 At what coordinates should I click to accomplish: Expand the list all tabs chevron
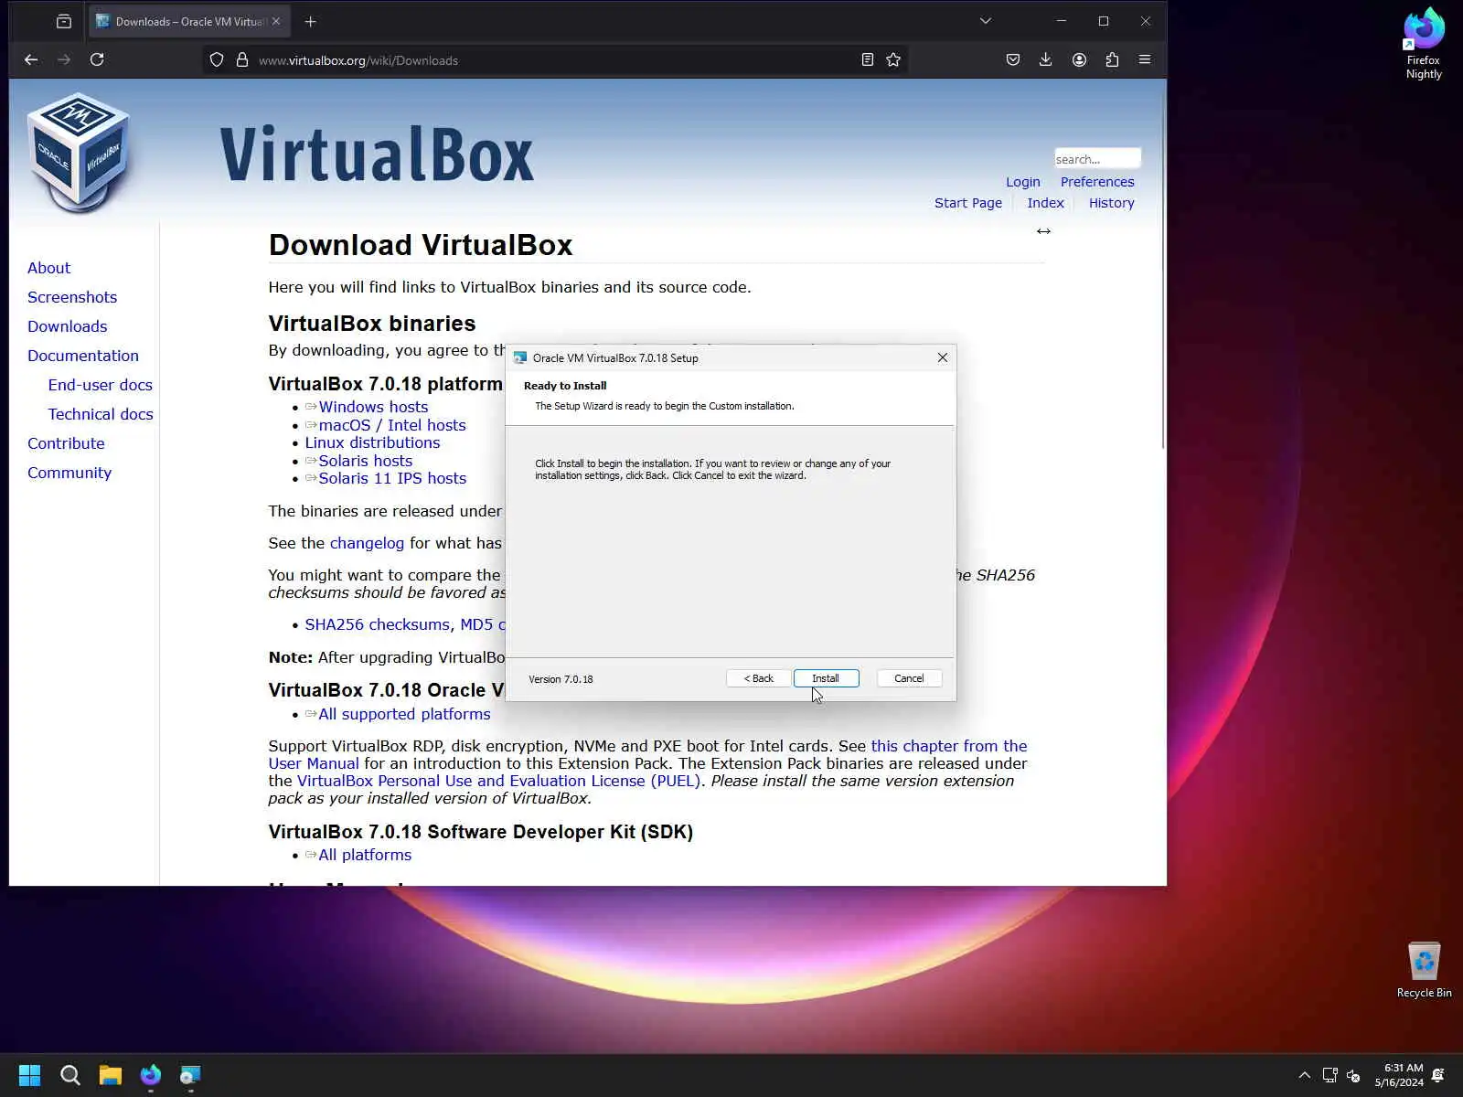[x=986, y=21]
